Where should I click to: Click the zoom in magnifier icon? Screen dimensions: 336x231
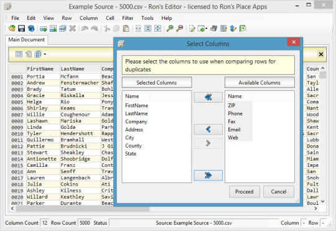tap(170, 28)
